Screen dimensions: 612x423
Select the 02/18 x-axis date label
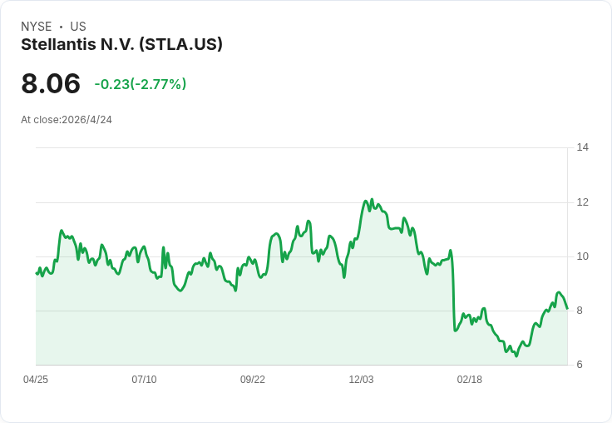tap(470, 379)
